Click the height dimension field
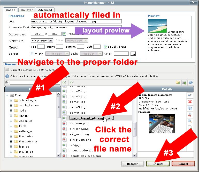Viewport: 199px width, 172px height. tap(55, 34)
